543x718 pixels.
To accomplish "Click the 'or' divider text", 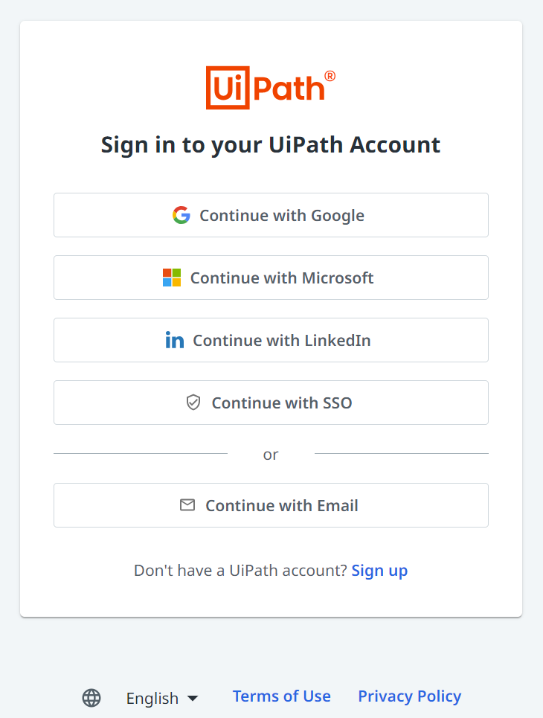I will 271,455.
